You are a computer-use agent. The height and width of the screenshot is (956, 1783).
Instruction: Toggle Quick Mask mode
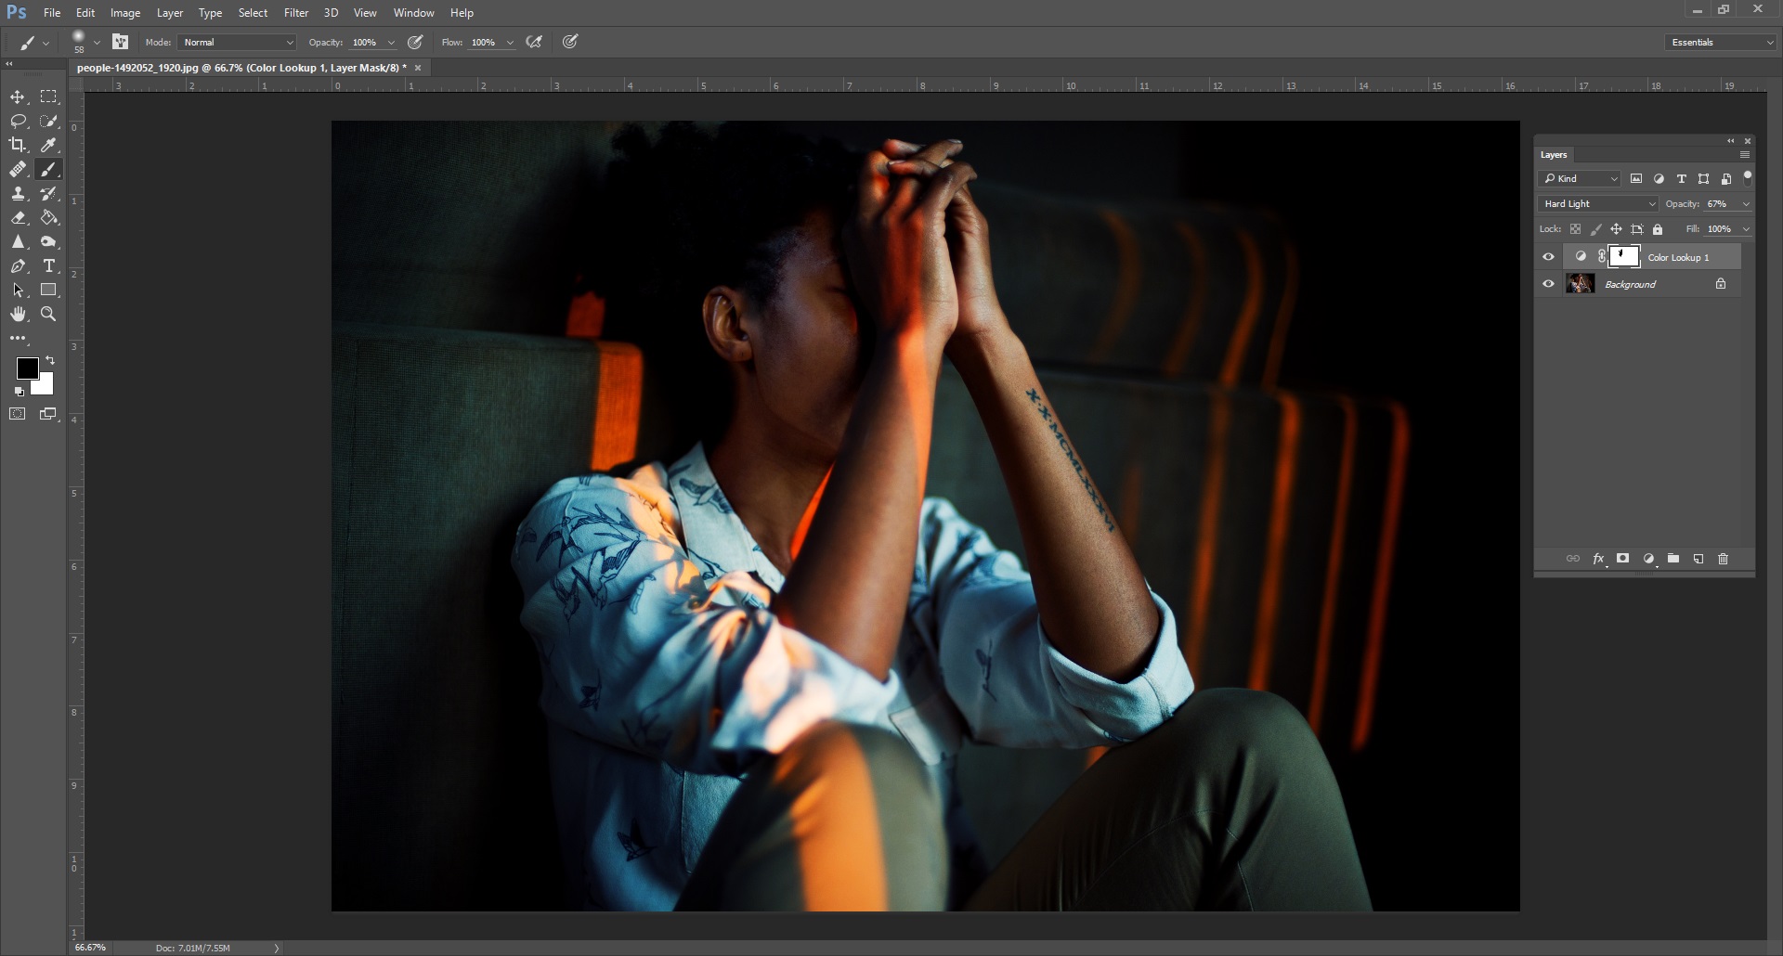18,414
